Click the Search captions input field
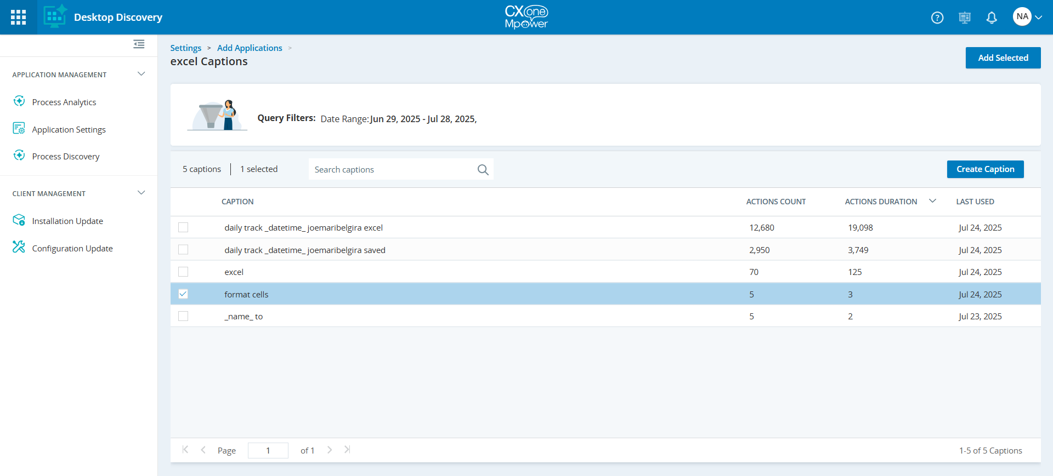The height and width of the screenshot is (476, 1053). (392, 170)
